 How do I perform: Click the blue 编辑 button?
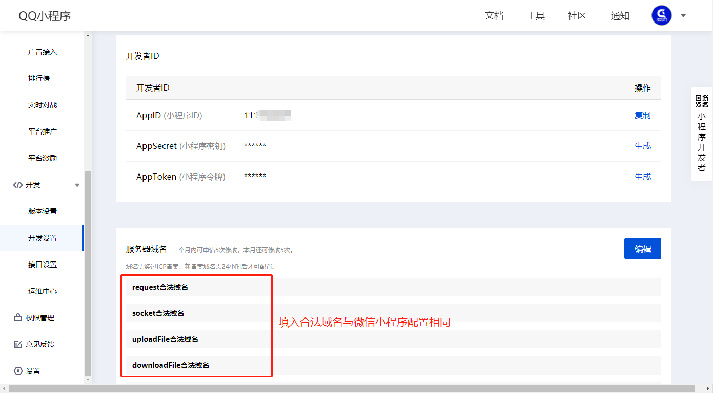(x=643, y=249)
